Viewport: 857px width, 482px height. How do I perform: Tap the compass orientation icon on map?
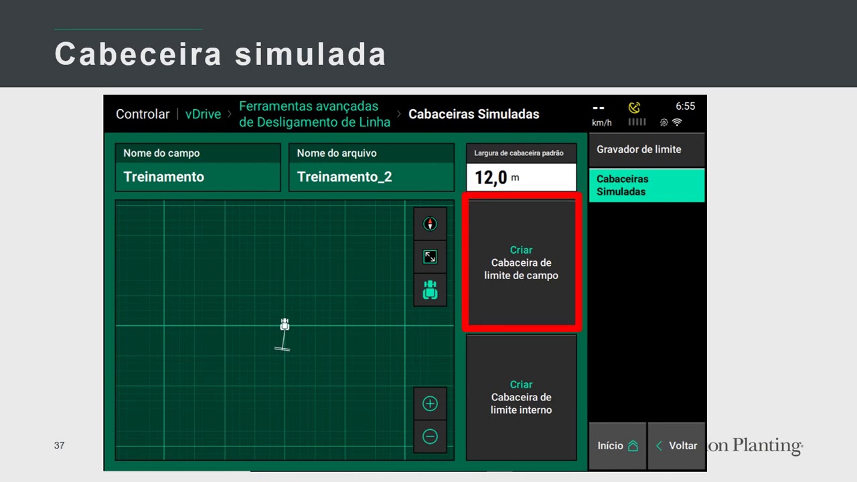pyautogui.click(x=430, y=224)
